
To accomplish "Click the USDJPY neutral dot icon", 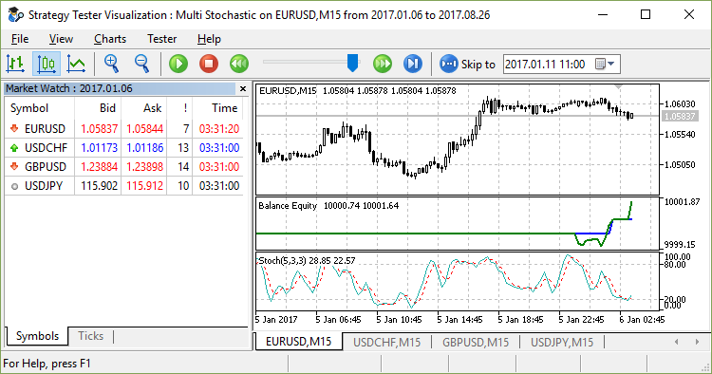I will click(x=14, y=186).
